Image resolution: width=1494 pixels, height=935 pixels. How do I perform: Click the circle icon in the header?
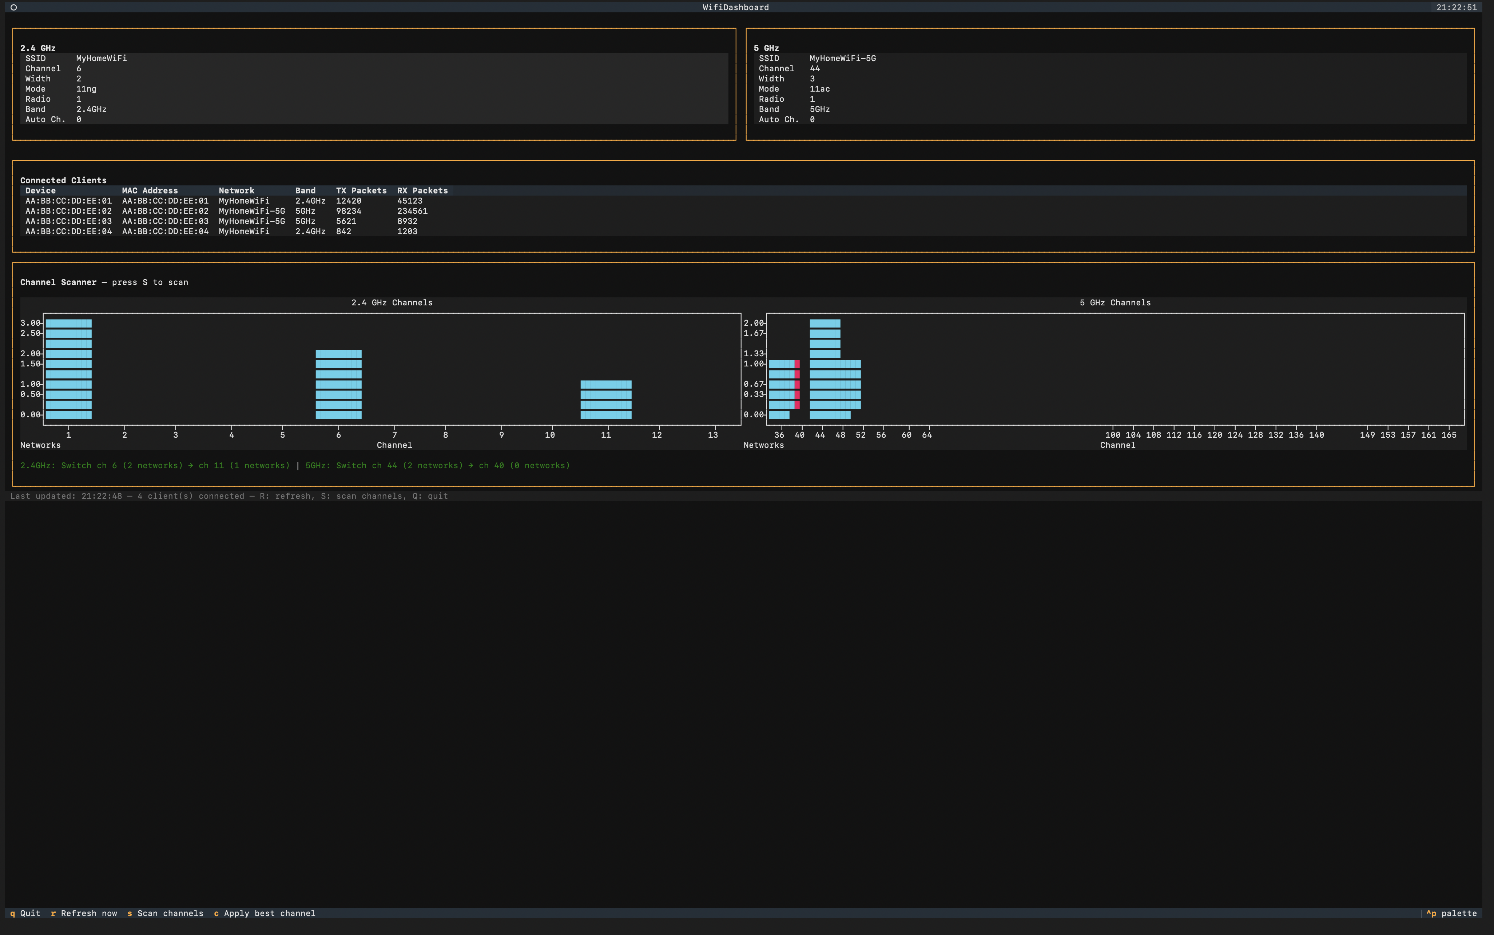tap(13, 7)
